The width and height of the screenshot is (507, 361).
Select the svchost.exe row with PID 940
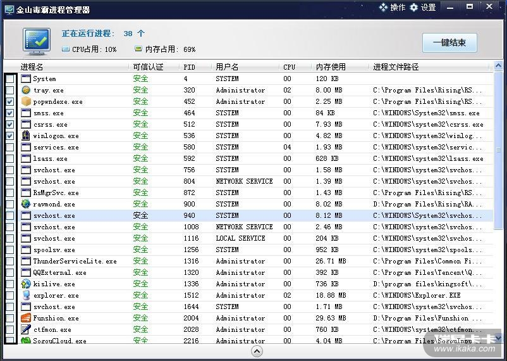pos(248,215)
